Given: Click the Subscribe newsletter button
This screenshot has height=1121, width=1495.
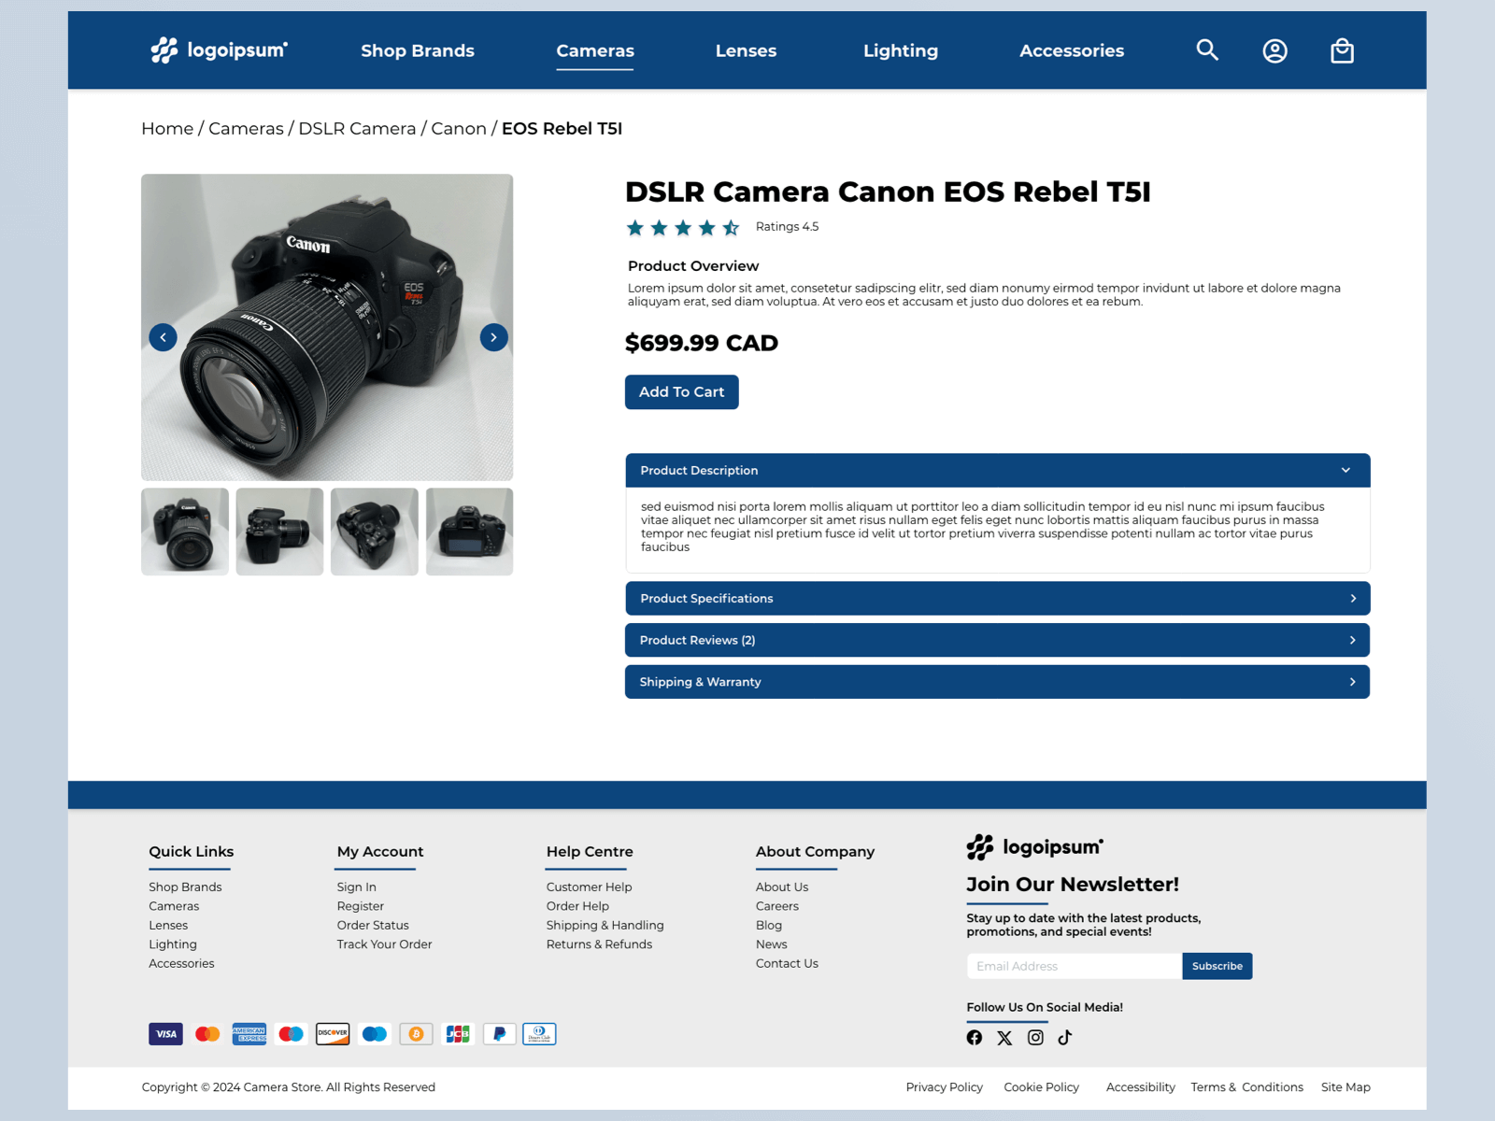Looking at the screenshot, I should (1217, 966).
